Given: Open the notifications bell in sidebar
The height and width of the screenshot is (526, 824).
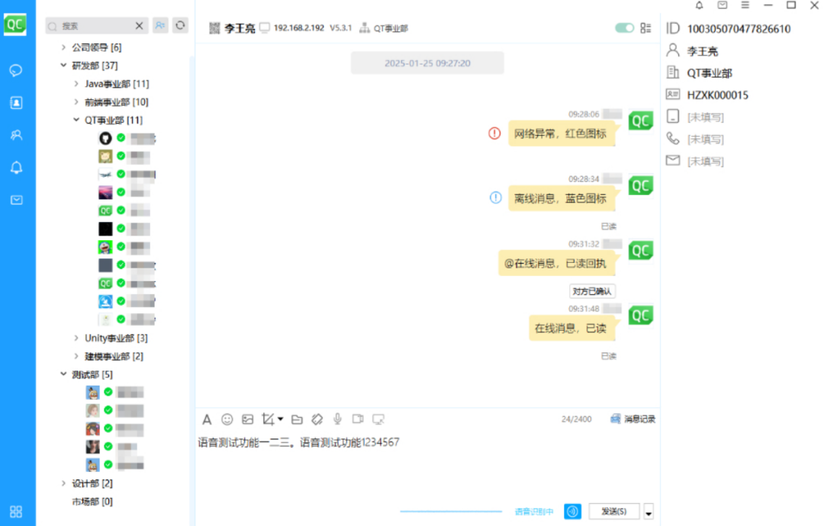Looking at the screenshot, I should (x=16, y=168).
